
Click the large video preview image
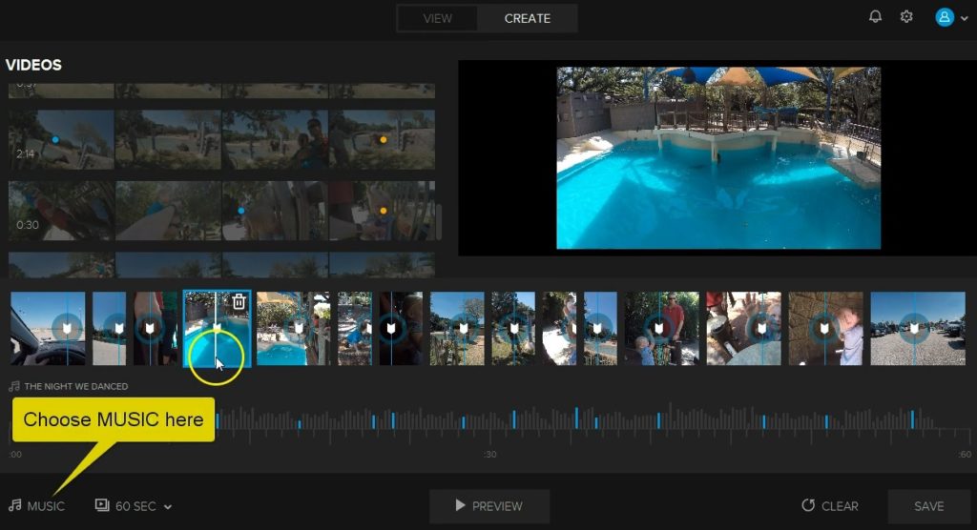coord(718,158)
